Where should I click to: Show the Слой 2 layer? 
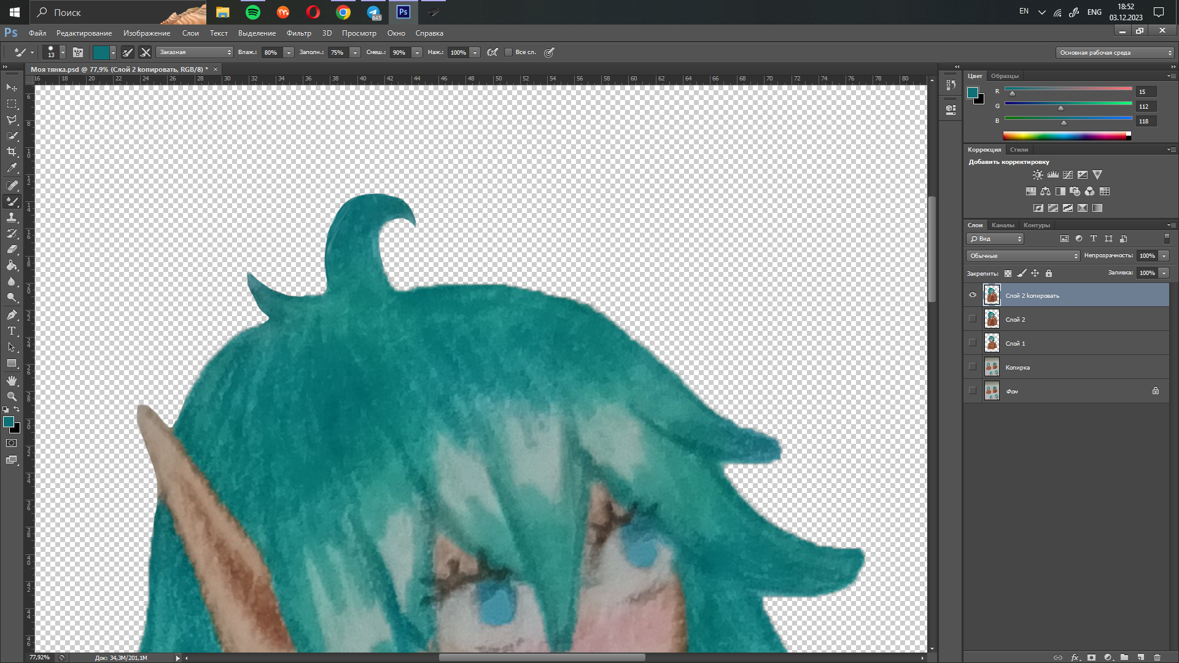[x=973, y=319]
